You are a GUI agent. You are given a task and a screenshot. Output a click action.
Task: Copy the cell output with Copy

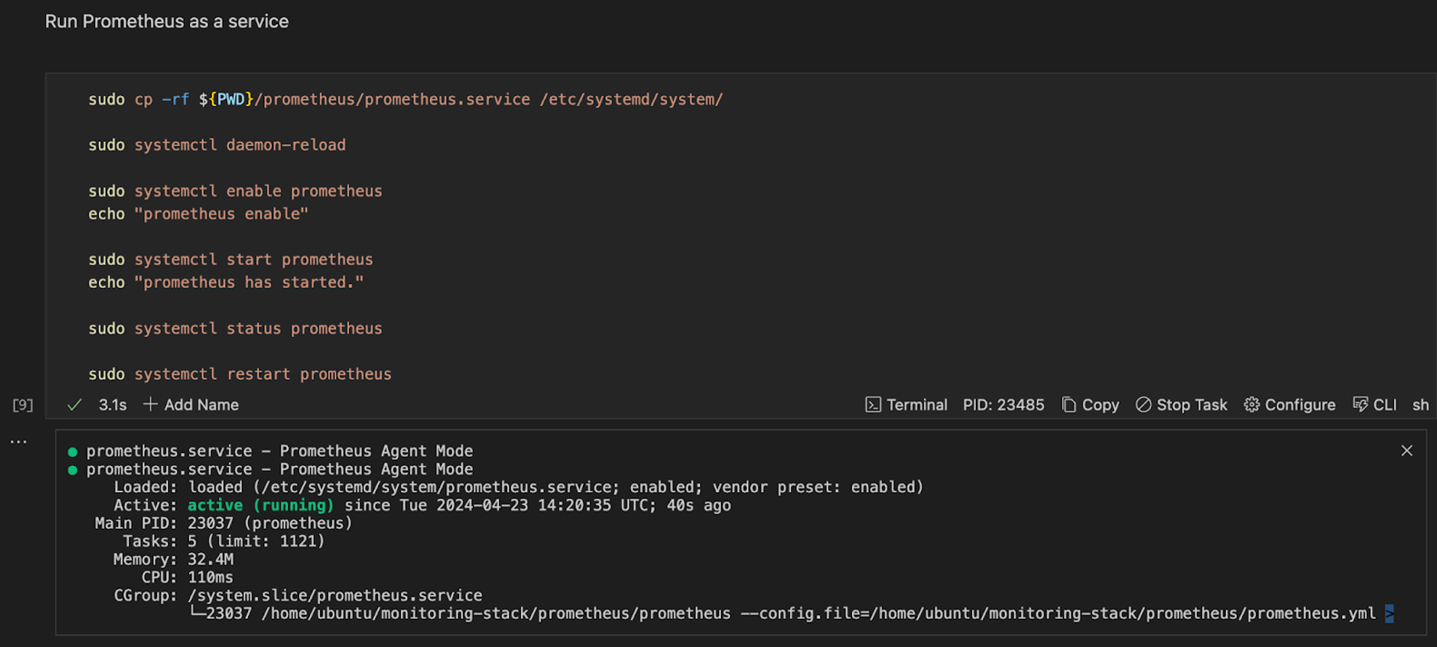coord(1090,405)
